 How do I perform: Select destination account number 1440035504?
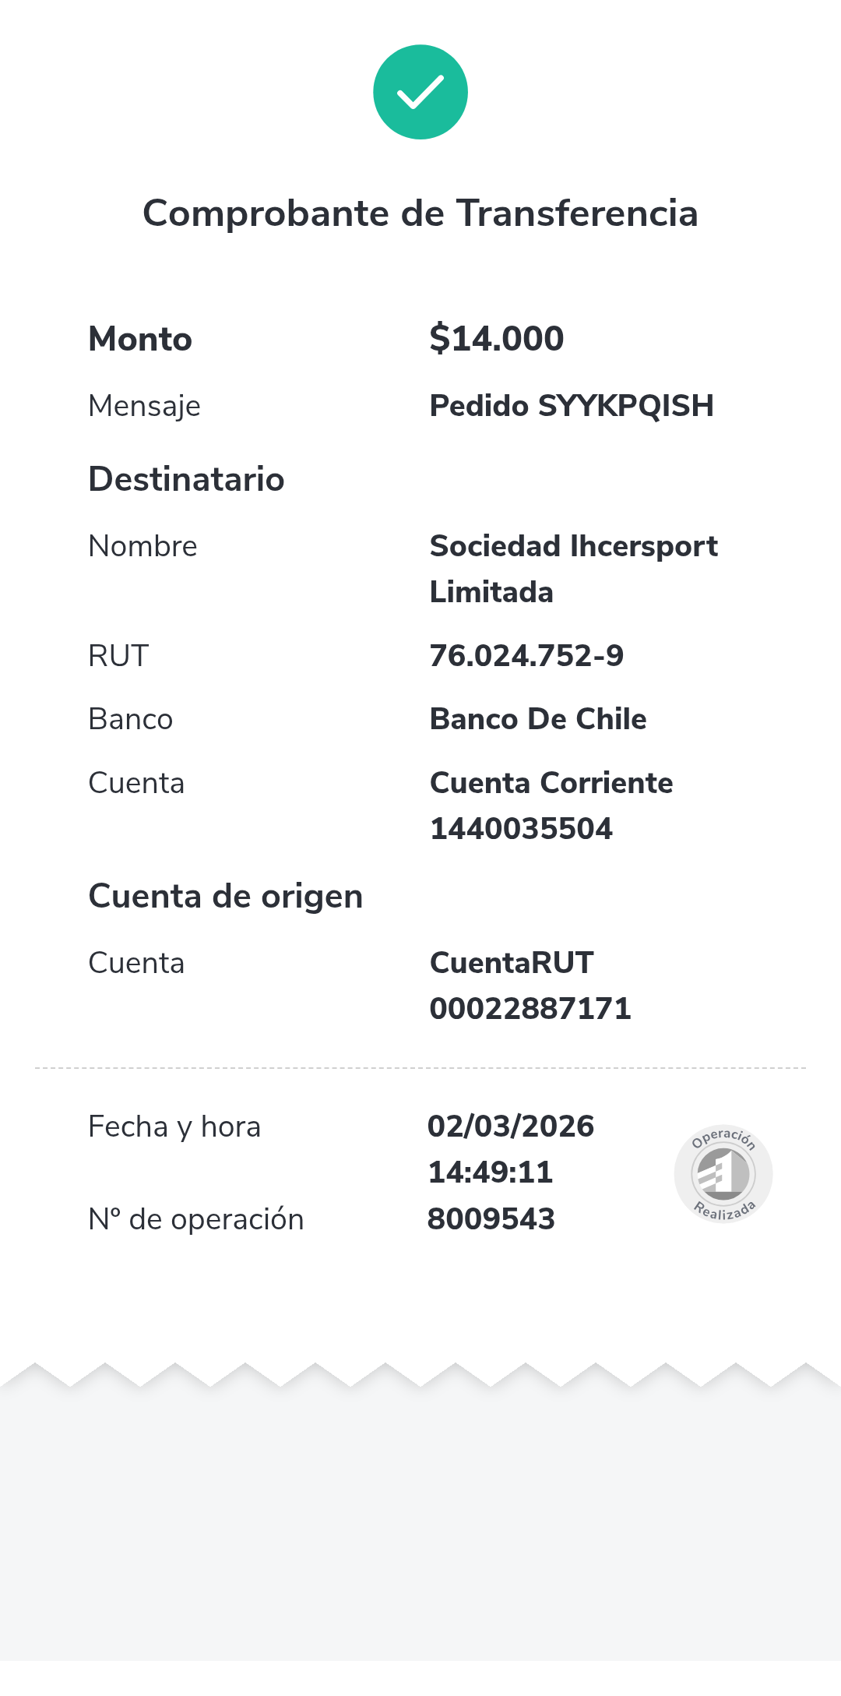pyautogui.click(x=522, y=829)
